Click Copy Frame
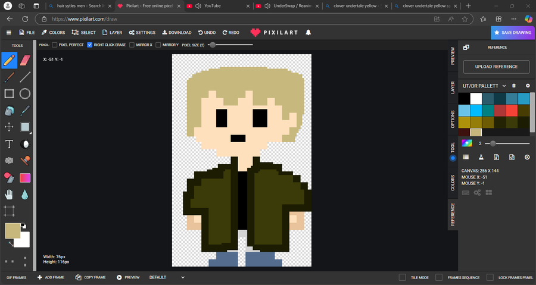The image size is (536, 285). click(91, 277)
